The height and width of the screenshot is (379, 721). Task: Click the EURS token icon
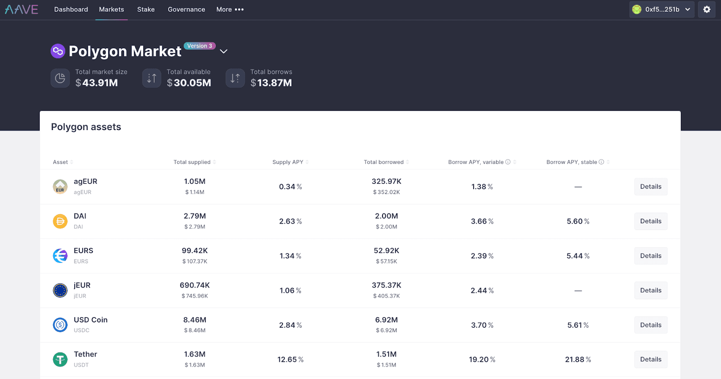pos(60,256)
